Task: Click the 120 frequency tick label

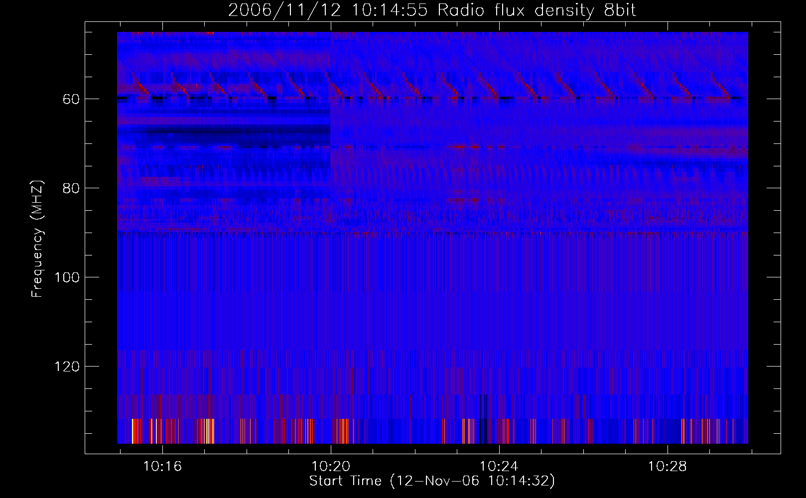Action: click(x=67, y=367)
